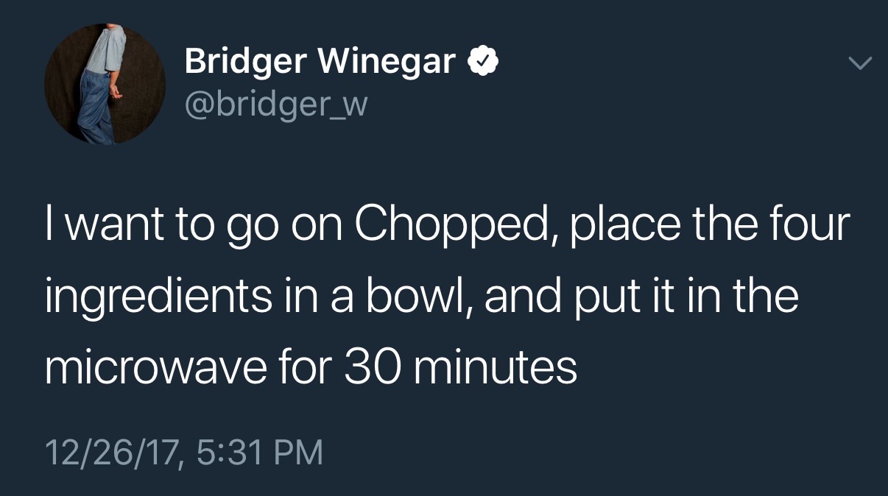This screenshot has height=496, width=888.
Task: Click the tweet timestamp 12/26/17, 5:31 PM
Action: 184,451
